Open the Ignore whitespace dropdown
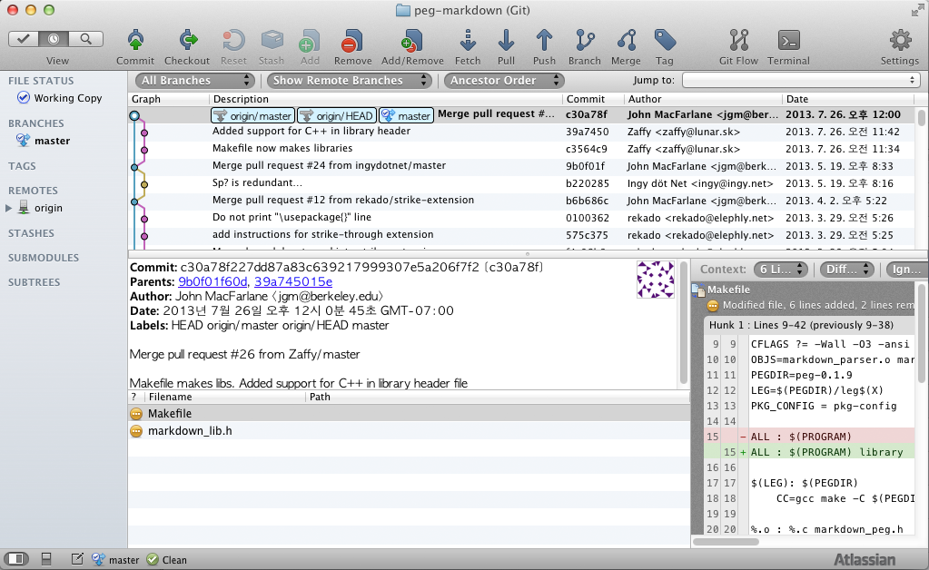This screenshot has height=570, width=929. click(906, 270)
